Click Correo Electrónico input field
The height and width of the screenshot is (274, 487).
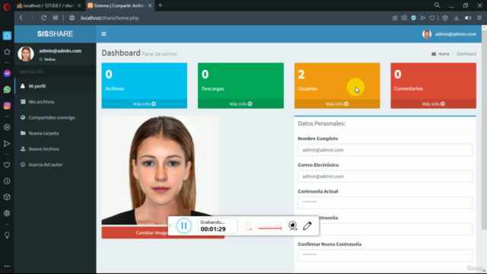click(385, 176)
